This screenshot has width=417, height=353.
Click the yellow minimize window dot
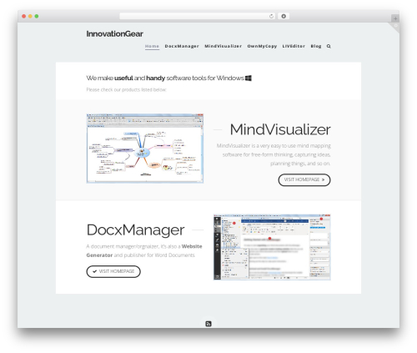pyautogui.click(x=30, y=16)
